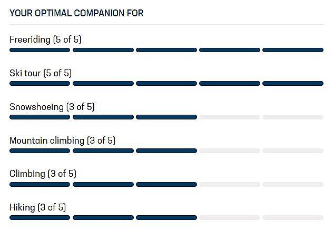
Task: Click the fifth Freeriding rating segment
Action: (x=292, y=50)
